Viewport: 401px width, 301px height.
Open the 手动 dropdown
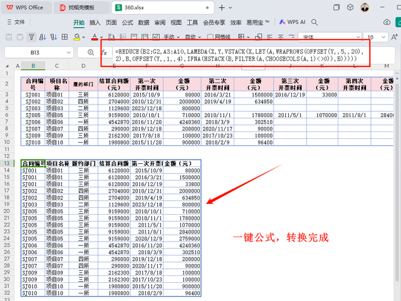click(172, 38)
